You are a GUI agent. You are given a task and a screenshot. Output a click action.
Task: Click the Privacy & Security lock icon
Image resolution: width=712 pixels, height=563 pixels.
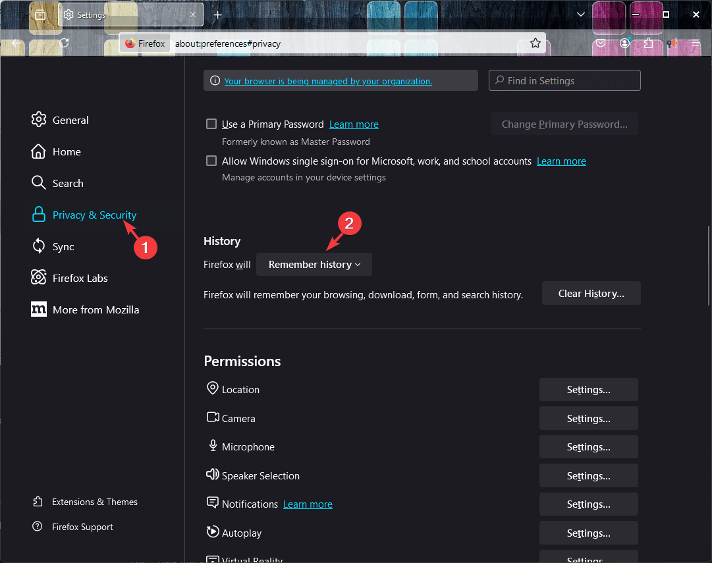(x=39, y=214)
